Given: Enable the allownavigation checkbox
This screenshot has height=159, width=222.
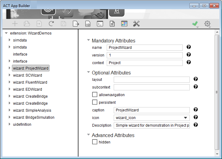Looking at the screenshot, I should coord(95,95).
